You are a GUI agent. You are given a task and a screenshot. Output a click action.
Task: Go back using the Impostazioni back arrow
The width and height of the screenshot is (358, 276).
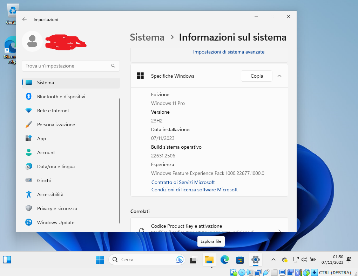point(25,19)
